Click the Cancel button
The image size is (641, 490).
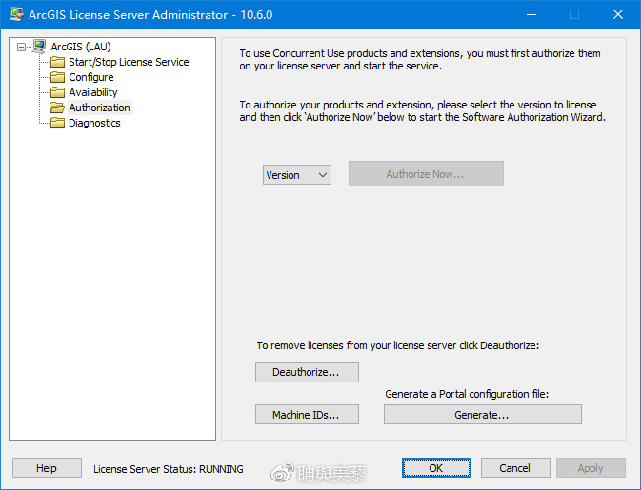515,468
